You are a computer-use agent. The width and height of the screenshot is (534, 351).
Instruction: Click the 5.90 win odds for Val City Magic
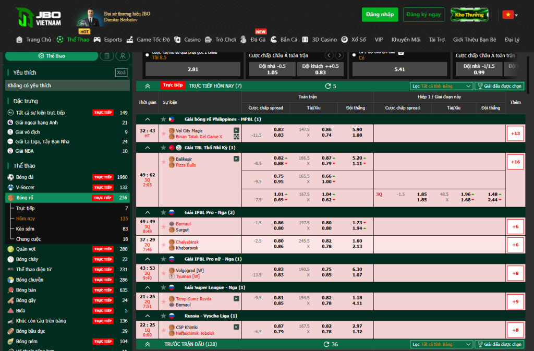(x=357, y=129)
